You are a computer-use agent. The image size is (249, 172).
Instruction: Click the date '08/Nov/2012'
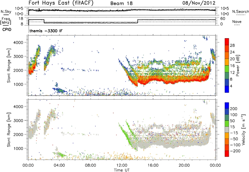pyautogui.click(x=199, y=3)
